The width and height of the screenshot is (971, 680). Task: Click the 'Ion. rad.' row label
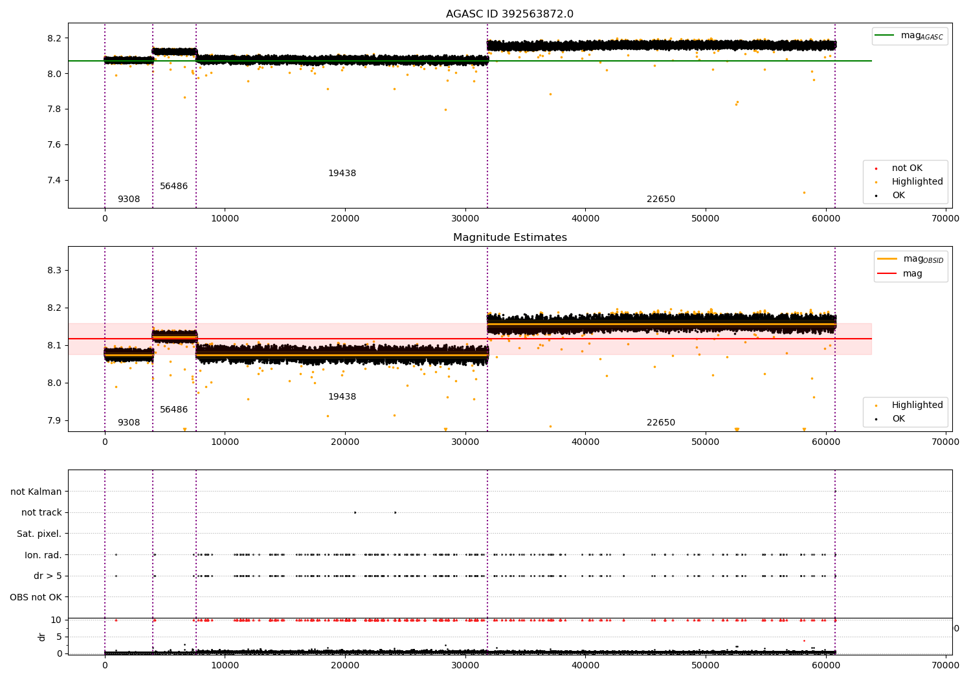[43, 555]
